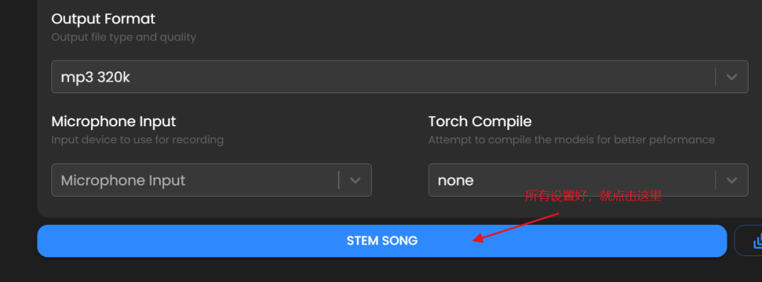This screenshot has width=762, height=282.
Task: Click the STEM SONG button
Action: pos(382,240)
